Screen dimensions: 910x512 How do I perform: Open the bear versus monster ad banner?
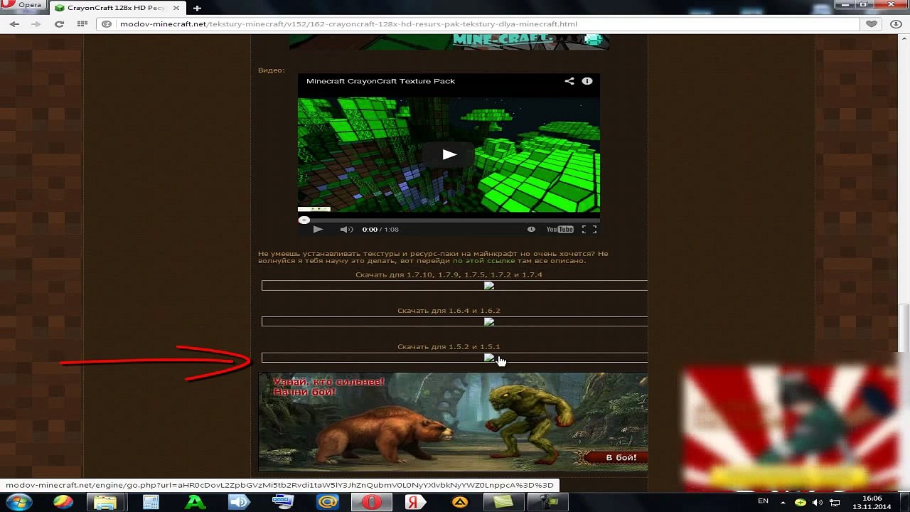point(453,422)
